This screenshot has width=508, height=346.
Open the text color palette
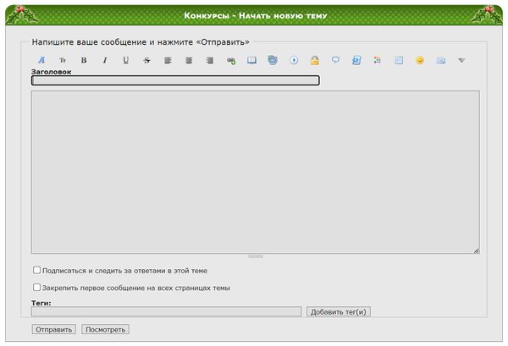[x=378, y=60]
